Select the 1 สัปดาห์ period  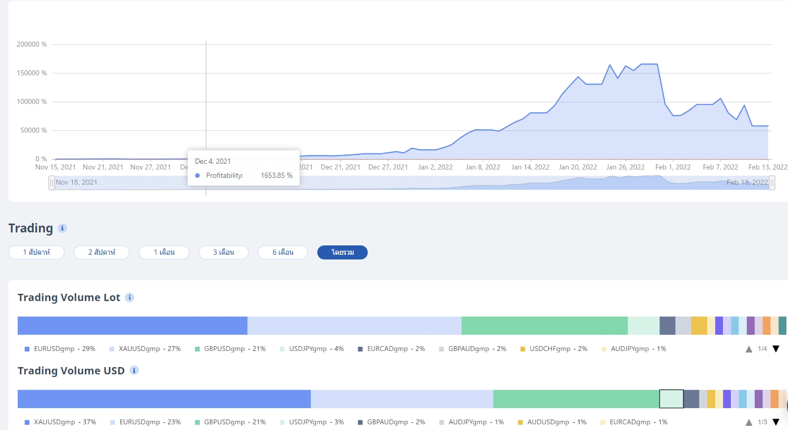coord(36,252)
